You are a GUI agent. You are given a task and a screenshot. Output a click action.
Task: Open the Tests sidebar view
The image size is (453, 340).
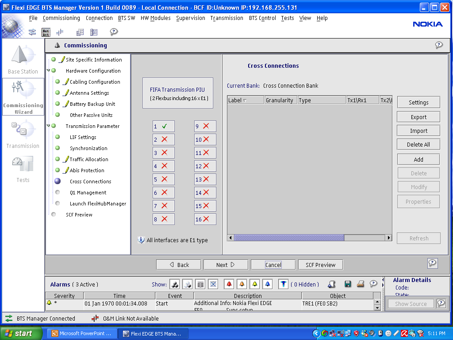click(23, 169)
